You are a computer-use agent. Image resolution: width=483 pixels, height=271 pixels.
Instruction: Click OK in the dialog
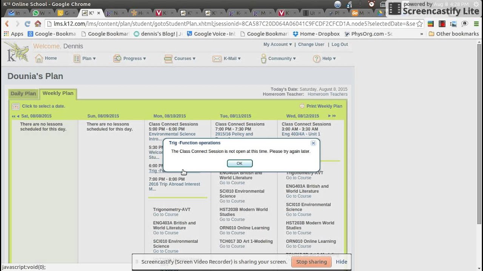(240, 163)
